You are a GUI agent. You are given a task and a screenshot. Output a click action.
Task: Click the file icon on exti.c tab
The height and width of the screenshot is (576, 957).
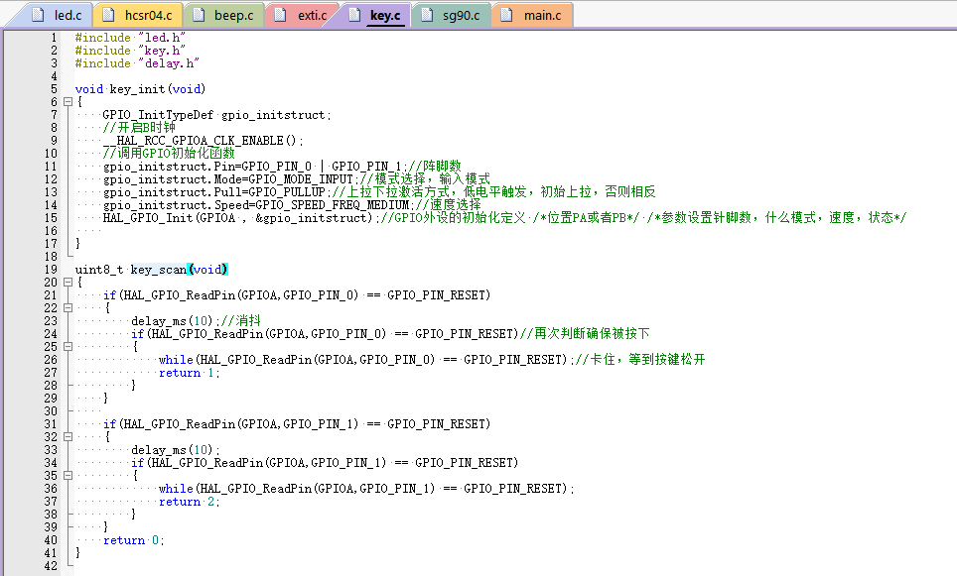280,15
